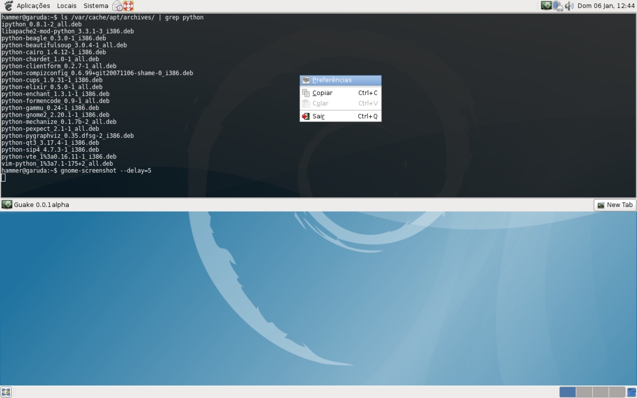Screen dimensions: 637x398
Task: Open the lifebuoy help launcher icon
Action: coord(128,6)
